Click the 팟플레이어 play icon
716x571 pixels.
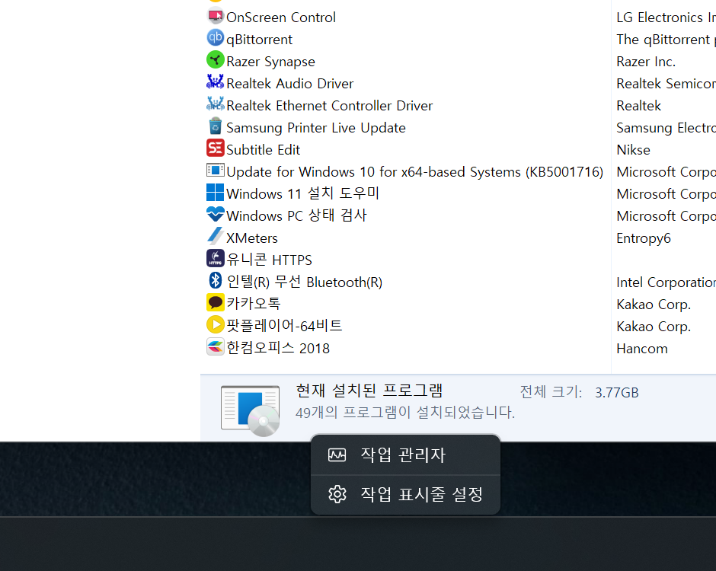[215, 324]
